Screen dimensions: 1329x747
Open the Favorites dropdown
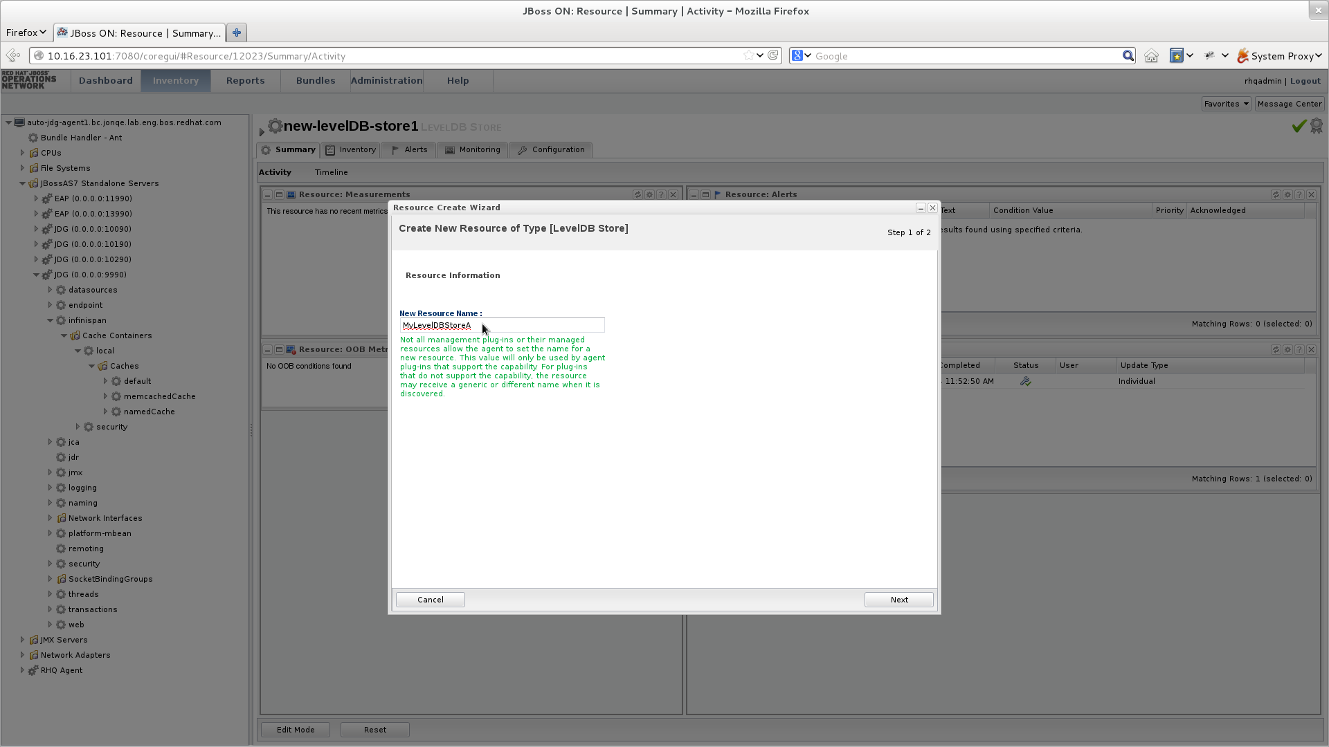[x=1225, y=103]
